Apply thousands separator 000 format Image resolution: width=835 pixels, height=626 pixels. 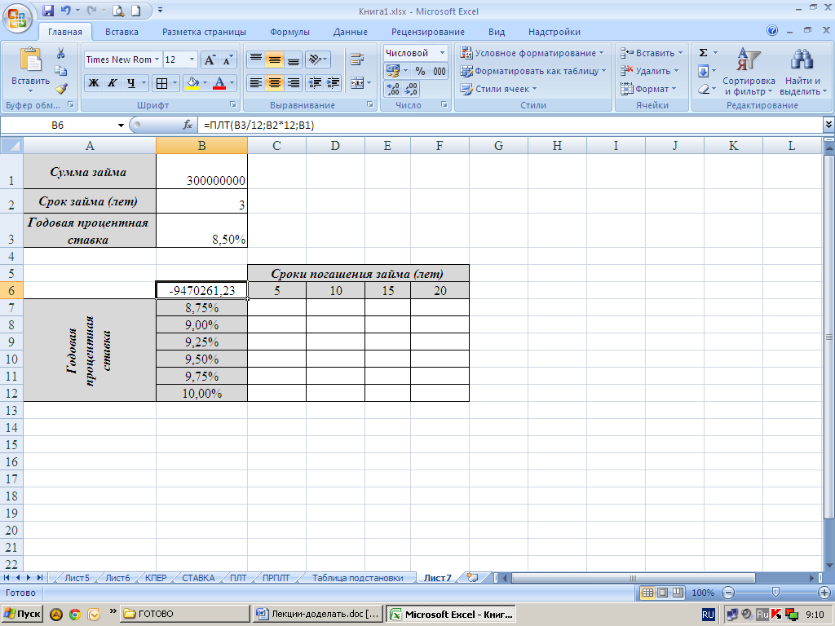coord(440,72)
